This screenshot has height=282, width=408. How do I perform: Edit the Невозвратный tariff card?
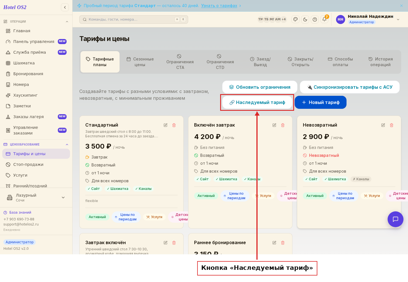click(383, 125)
